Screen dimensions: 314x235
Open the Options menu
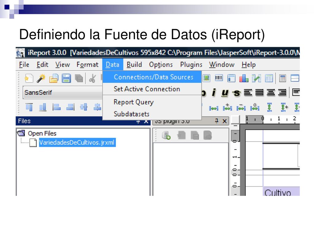[161, 65]
